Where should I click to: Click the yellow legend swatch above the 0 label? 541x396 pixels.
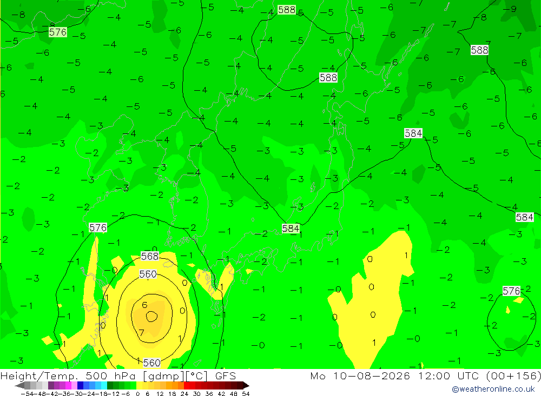140,385
